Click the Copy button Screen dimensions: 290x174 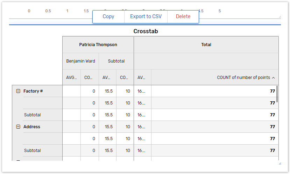(108, 16)
